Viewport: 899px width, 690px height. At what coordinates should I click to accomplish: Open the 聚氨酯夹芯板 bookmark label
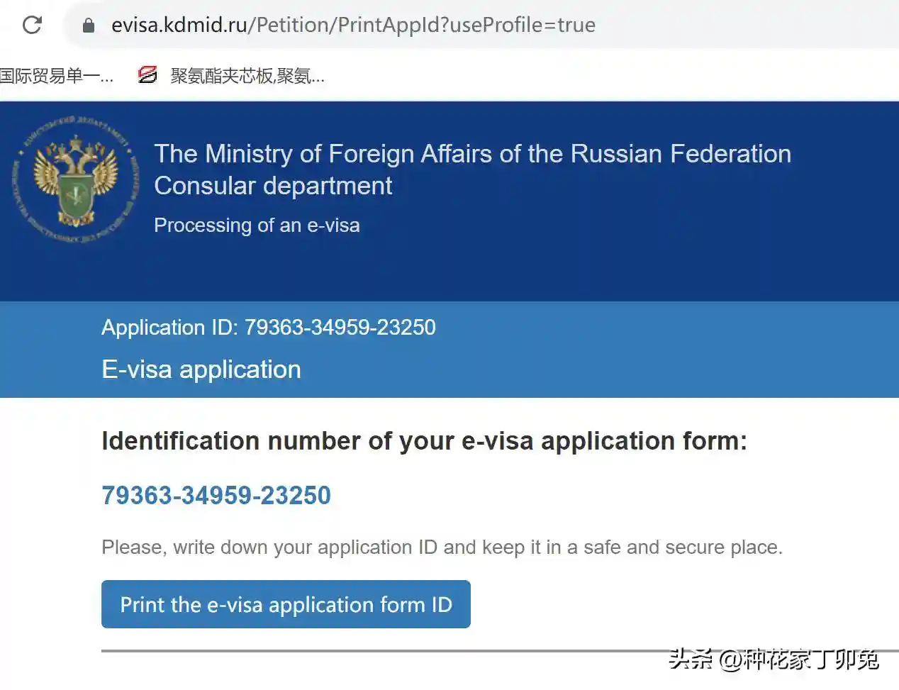click(x=247, y=75)
